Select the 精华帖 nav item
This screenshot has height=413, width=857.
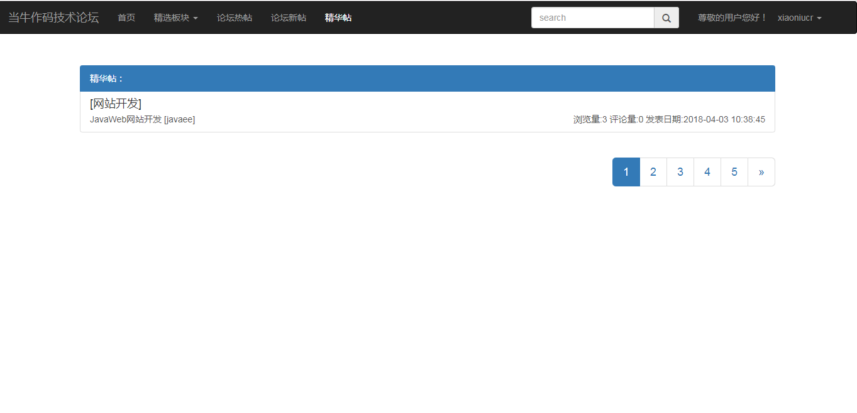[x=338, y=18]
